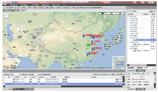The width and height of the screenshot is (158, 92).
Task: Collapse the root tree node at top
Action: click(128, 16)
